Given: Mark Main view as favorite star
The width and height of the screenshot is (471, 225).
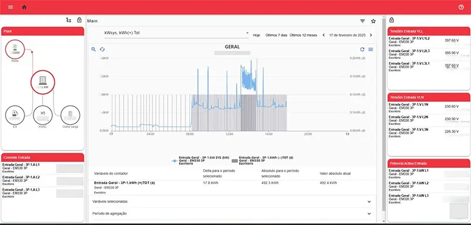Looking at the screenshot, I should pyautogui.click(x=373, y=21).
